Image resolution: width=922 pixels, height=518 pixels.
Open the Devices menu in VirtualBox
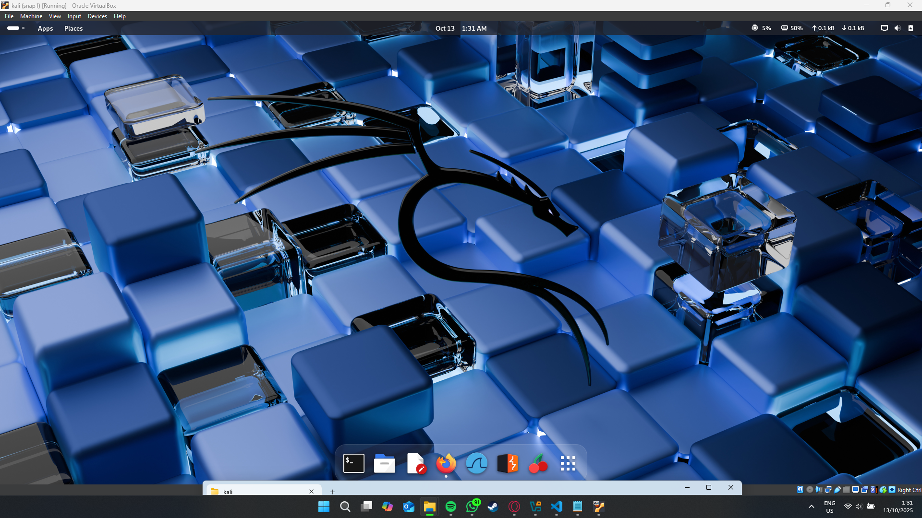tap(97, 16)
